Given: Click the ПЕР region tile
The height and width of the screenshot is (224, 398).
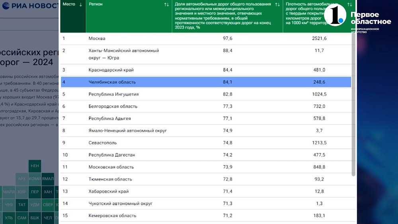Looking at the screenshot, I should tap(35, 191).
